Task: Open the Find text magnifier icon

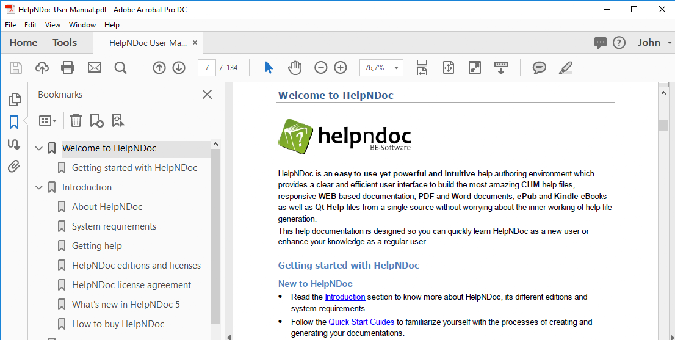Action: [121, 68]
